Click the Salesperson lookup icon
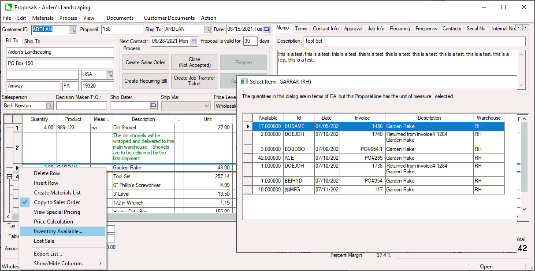Viewport: 535px width, 271px height. click(49, 106)
